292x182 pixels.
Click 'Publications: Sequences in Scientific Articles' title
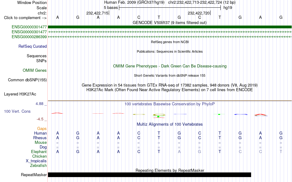click(170, 51)
